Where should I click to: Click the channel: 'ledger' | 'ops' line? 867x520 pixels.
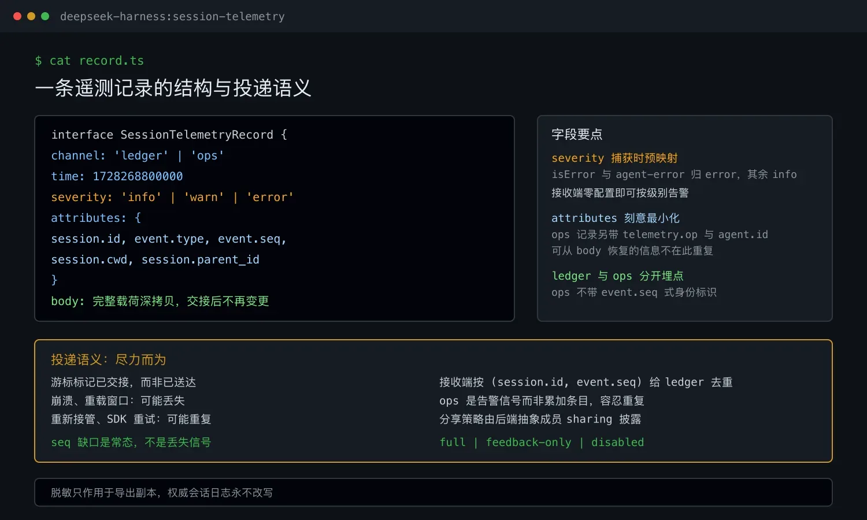[138, 155]
